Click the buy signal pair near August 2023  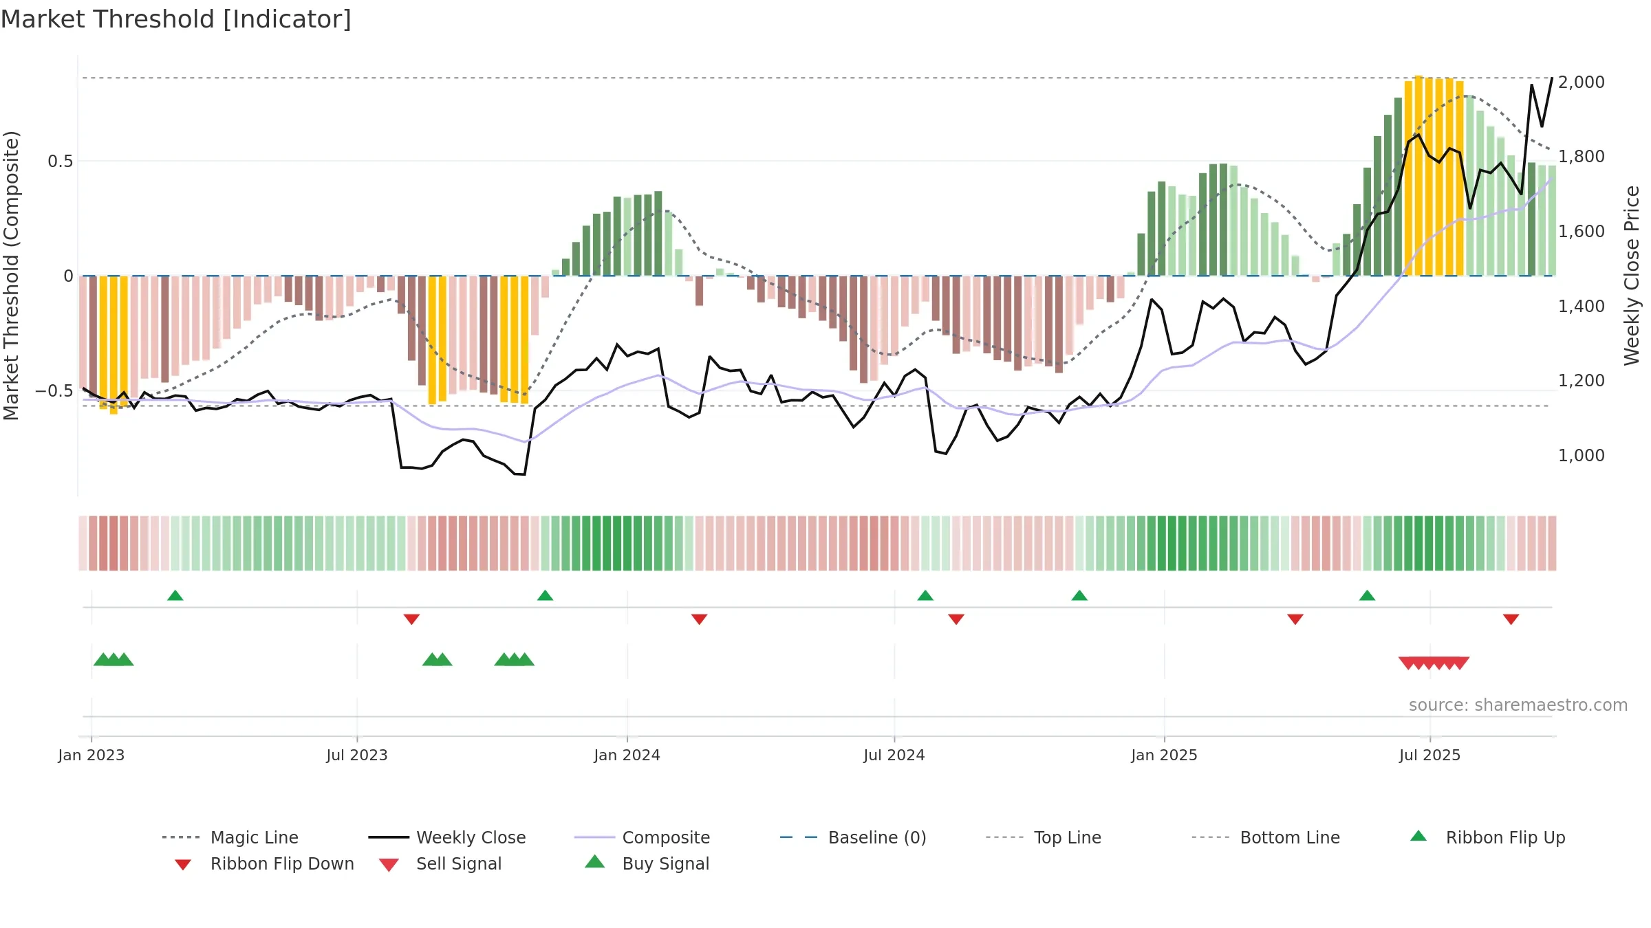tap(438, 659)
